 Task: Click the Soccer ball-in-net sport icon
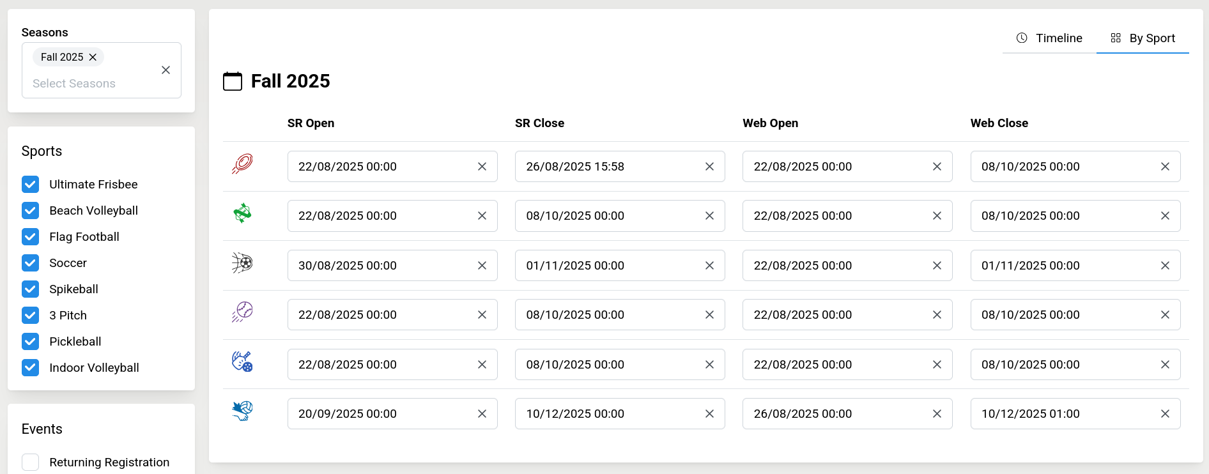point(242,263)
